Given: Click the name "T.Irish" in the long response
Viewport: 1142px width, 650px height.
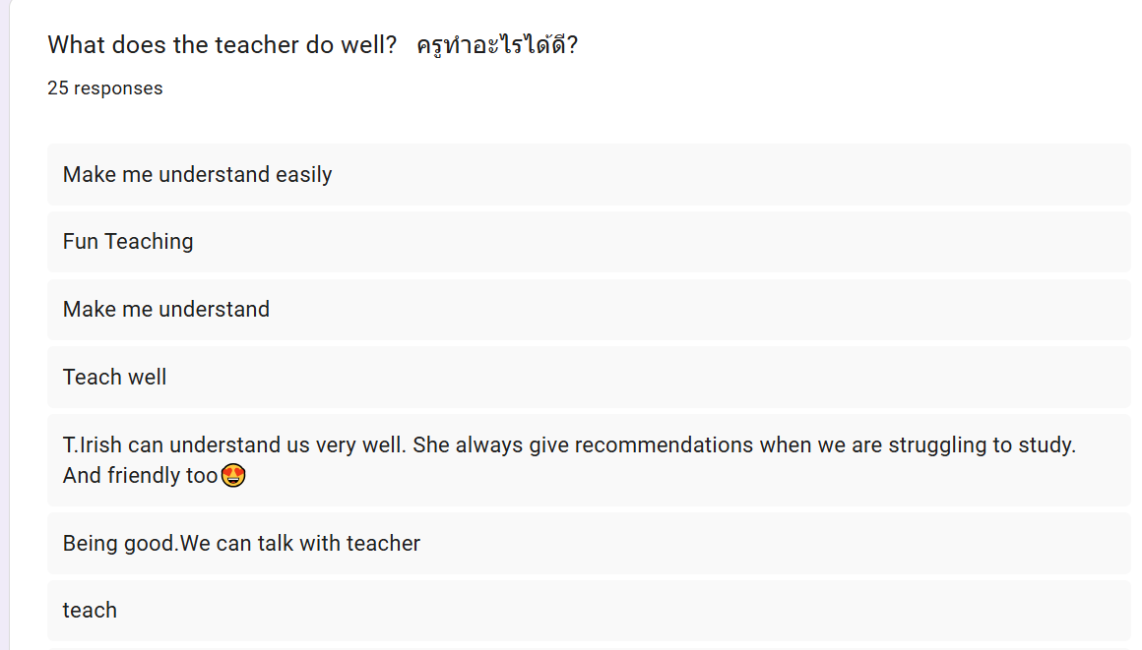Looking at the screenshot, I should [x=93, y=445].
